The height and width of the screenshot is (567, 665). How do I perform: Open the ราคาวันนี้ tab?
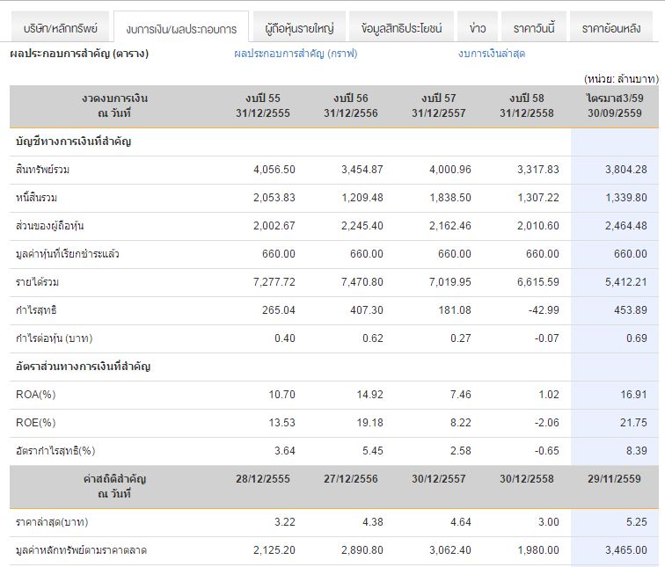(534, 28)
